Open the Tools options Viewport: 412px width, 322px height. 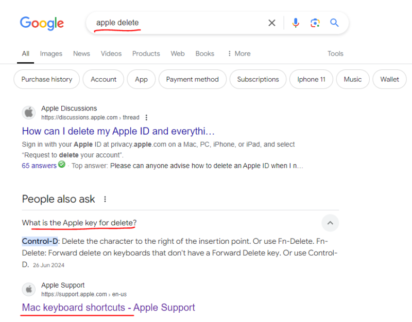[x=335, y=53]
